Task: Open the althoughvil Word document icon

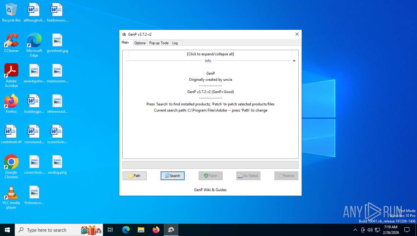Action: click(34, 13)
